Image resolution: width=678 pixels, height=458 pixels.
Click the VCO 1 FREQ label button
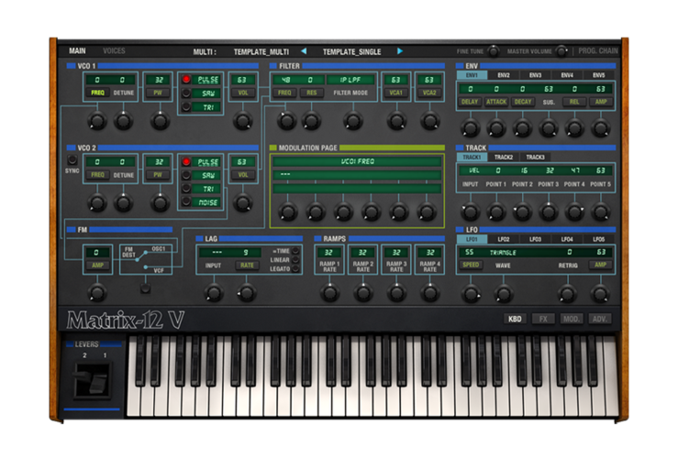98,93
